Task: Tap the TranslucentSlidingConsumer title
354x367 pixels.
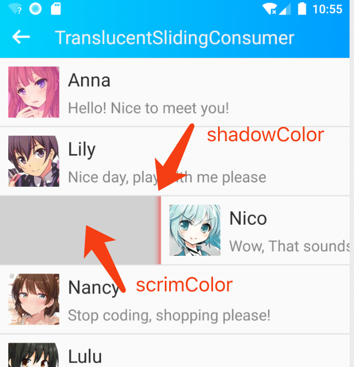Action: (174, 38)
